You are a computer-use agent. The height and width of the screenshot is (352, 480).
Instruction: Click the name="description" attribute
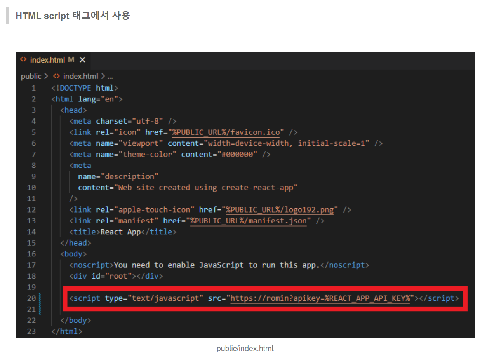coord(118,176)
